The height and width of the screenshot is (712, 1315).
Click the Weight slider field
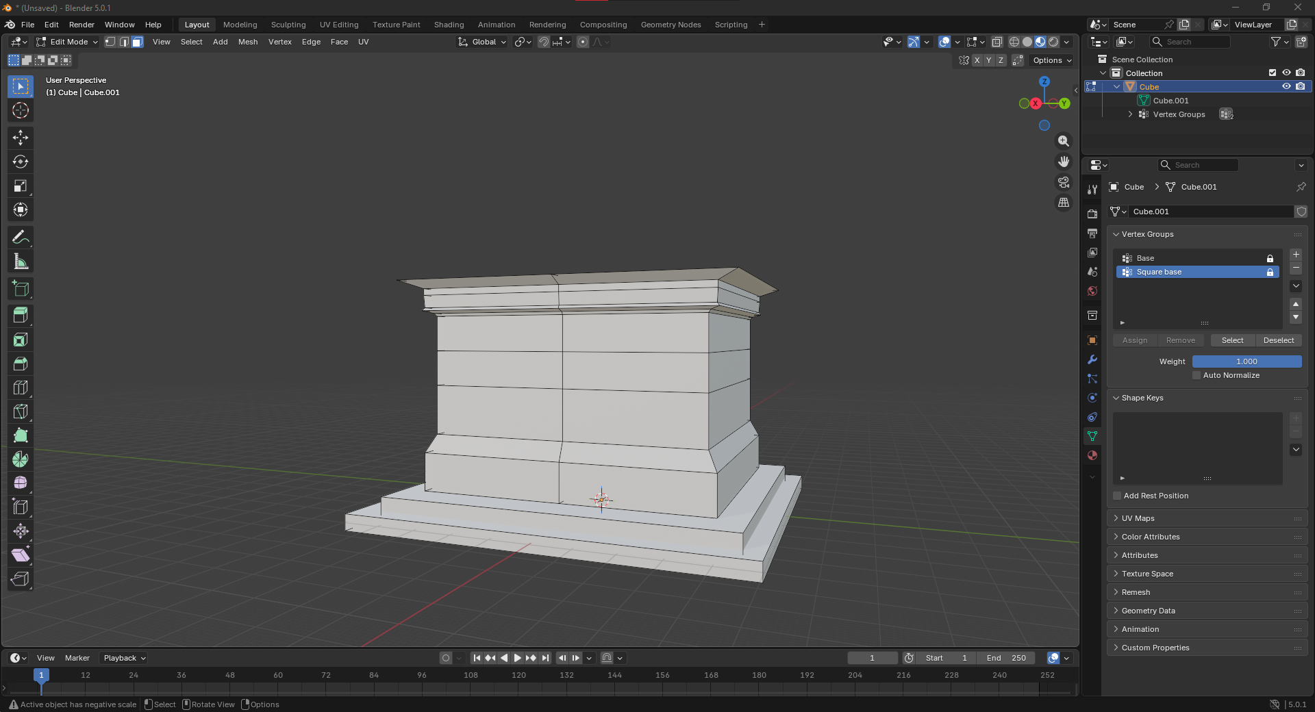pos(1247,361)
